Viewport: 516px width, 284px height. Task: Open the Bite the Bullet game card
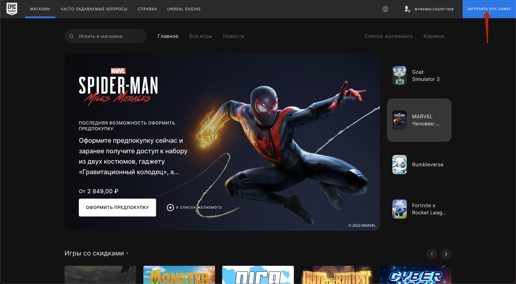[337, 275]
